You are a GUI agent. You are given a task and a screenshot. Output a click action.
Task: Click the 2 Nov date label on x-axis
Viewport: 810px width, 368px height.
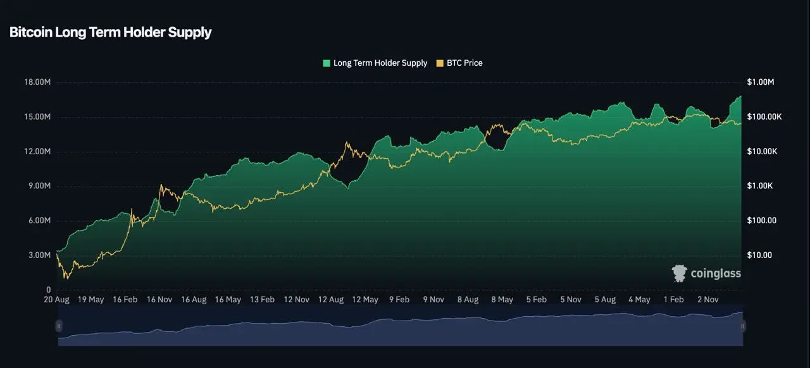click(707, 300)
